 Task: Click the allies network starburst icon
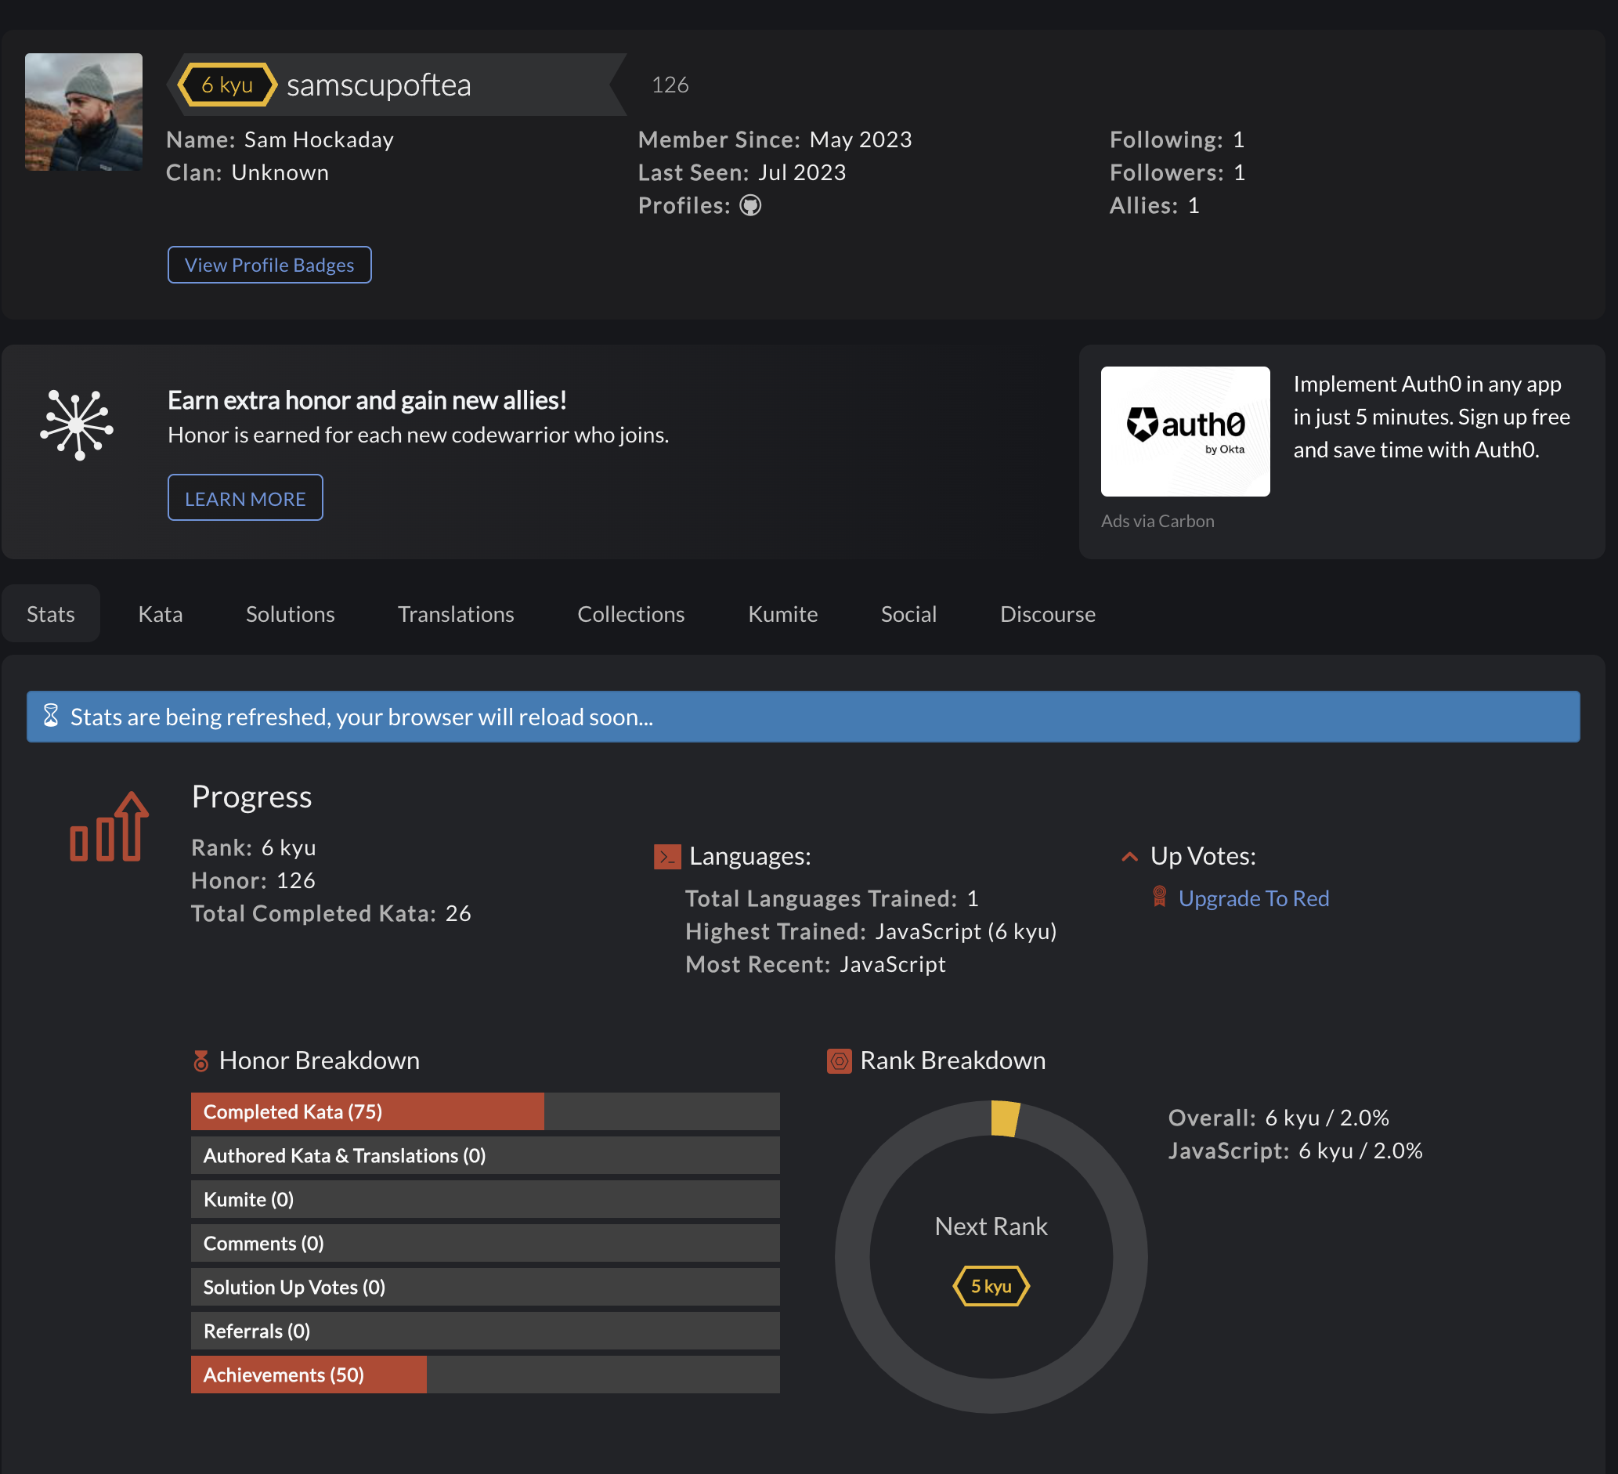tap(77, 424)
